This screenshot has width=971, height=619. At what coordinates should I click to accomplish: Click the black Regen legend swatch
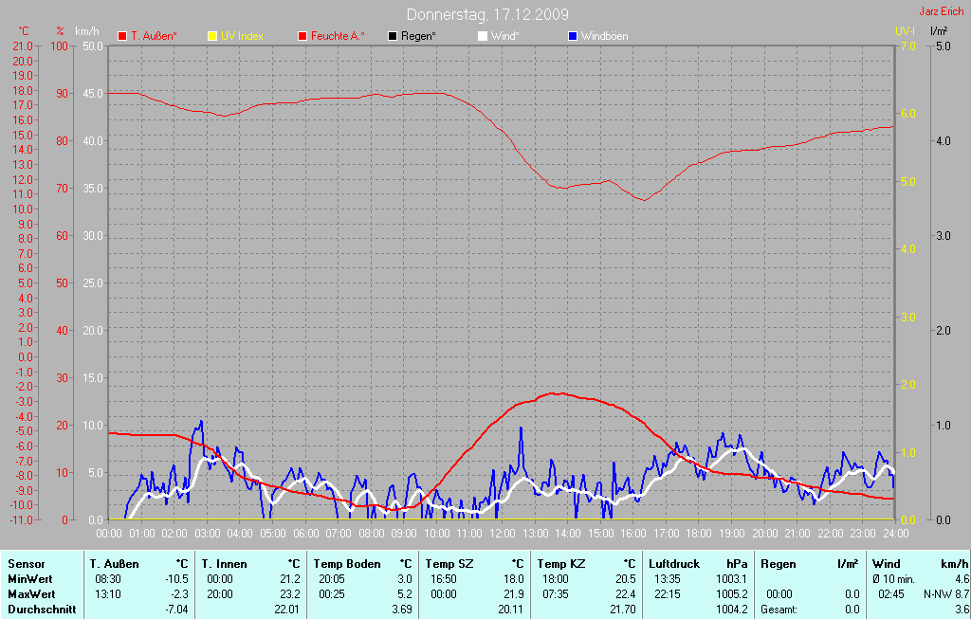click(x=393, y=36)
